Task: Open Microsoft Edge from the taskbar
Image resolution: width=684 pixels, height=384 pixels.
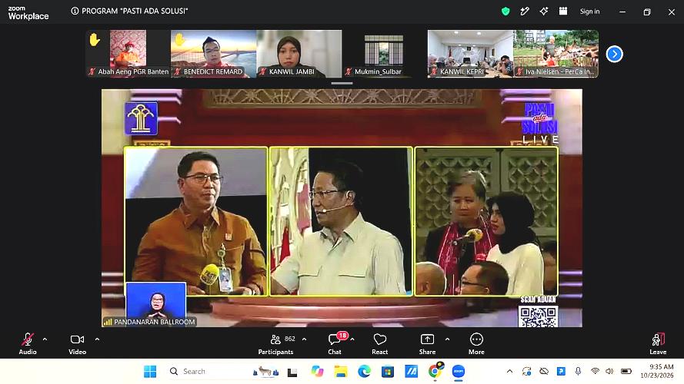Action: [364, 372]
